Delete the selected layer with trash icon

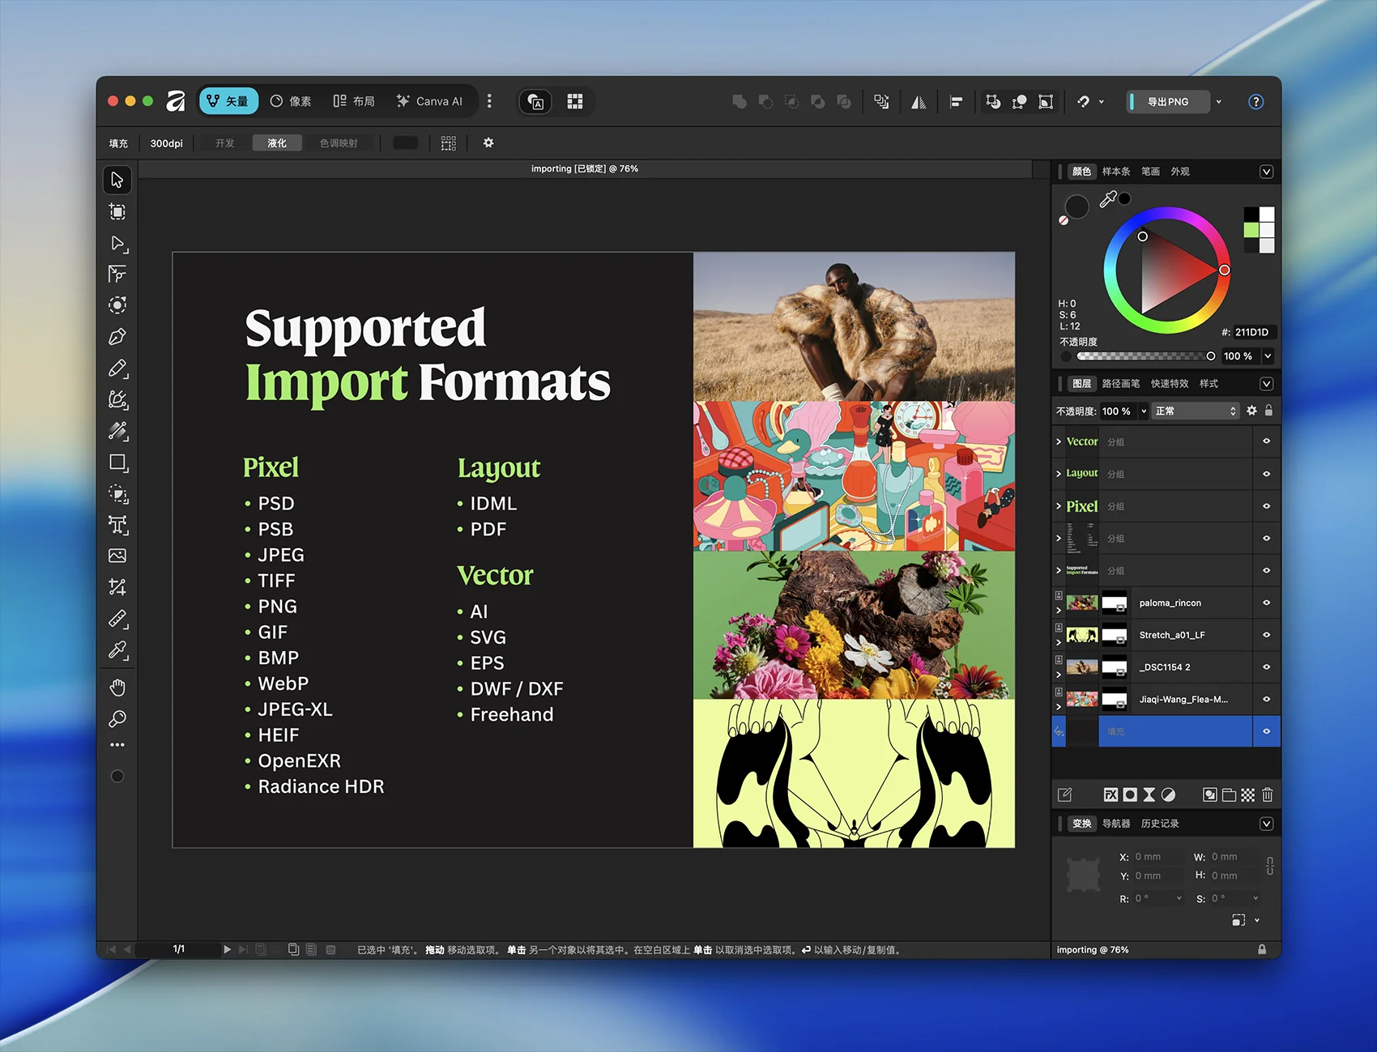pos(1268,795)
